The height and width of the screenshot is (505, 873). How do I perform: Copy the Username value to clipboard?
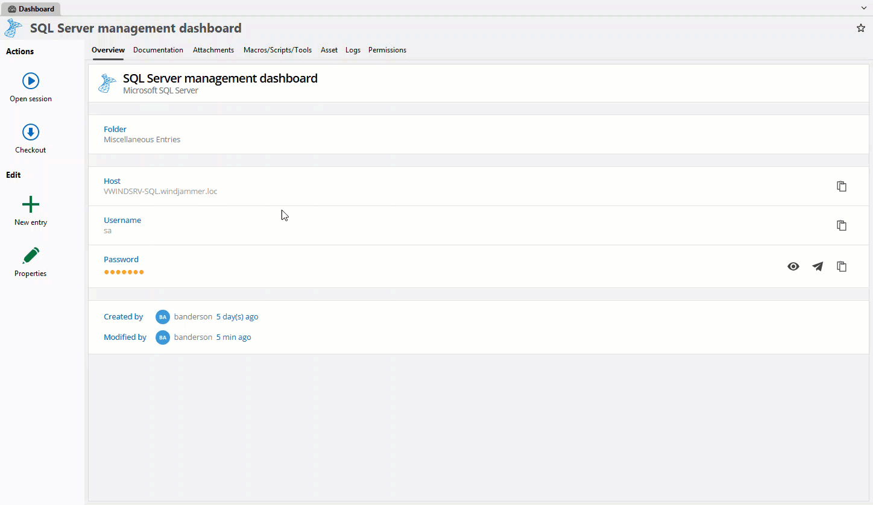[x=842, y=225]
